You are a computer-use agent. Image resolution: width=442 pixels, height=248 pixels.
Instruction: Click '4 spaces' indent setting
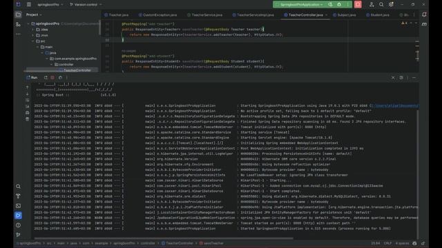coord(402,243)
